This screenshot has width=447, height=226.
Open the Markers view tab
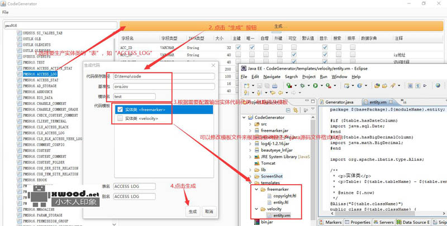[330, 222]
